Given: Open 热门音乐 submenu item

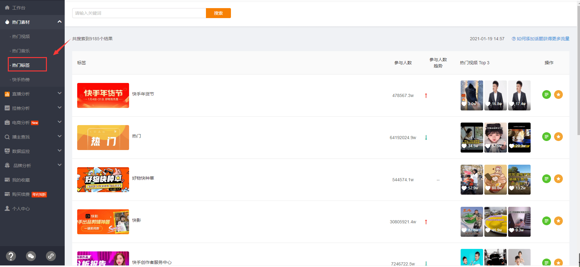Looking at the screenshot, I should [x=21, y=51].
